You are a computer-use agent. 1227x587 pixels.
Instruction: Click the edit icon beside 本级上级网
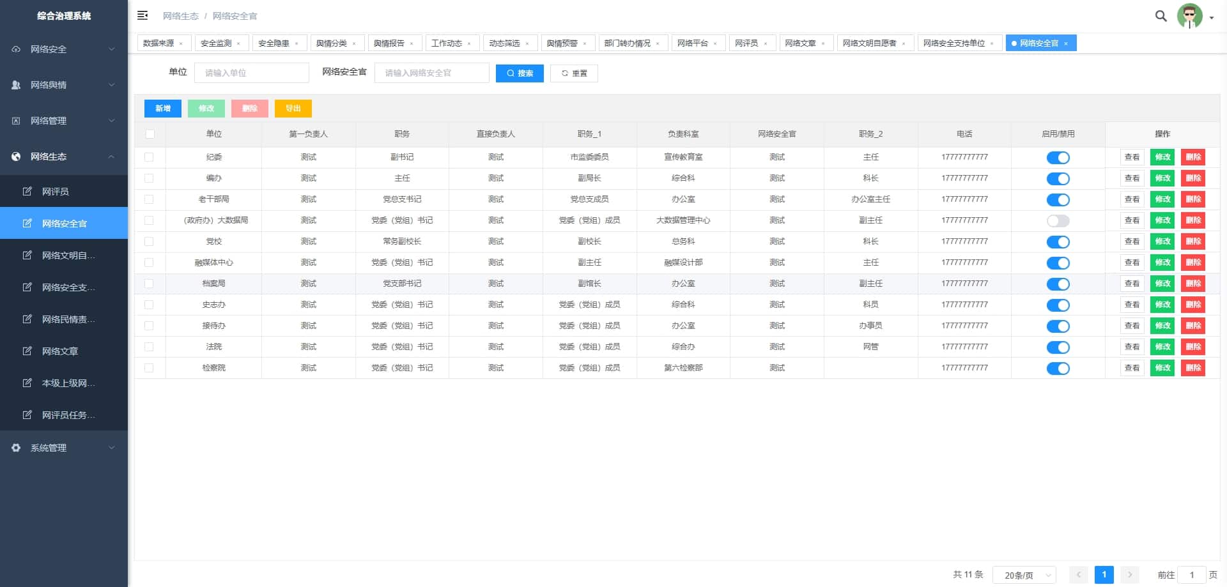(x=27, y=383)
